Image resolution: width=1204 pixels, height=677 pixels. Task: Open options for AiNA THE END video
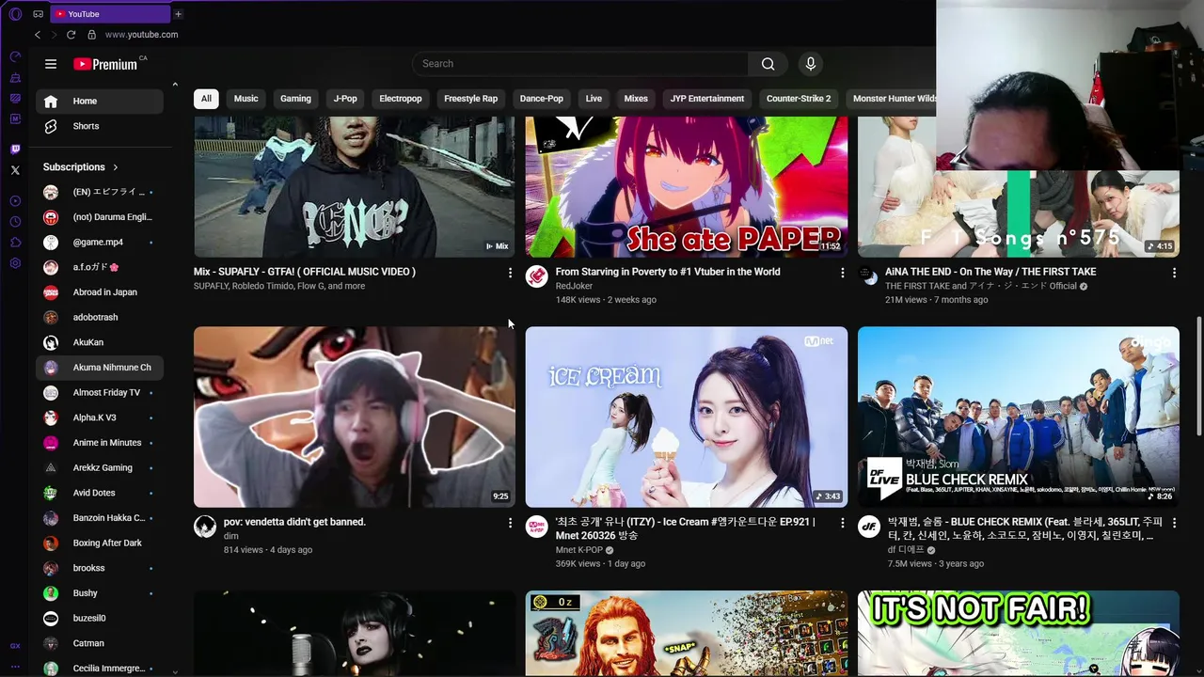click(1174, 273)
